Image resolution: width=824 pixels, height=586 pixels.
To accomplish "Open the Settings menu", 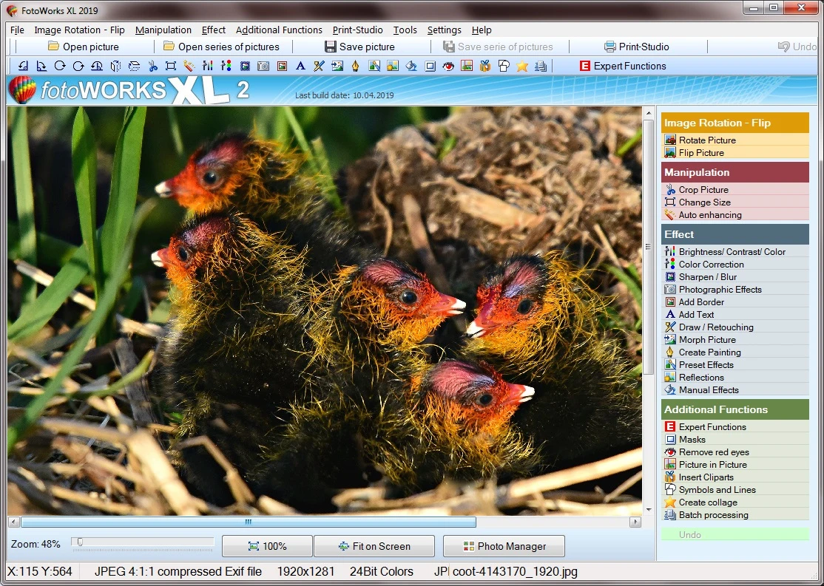I will click(444, 30).
